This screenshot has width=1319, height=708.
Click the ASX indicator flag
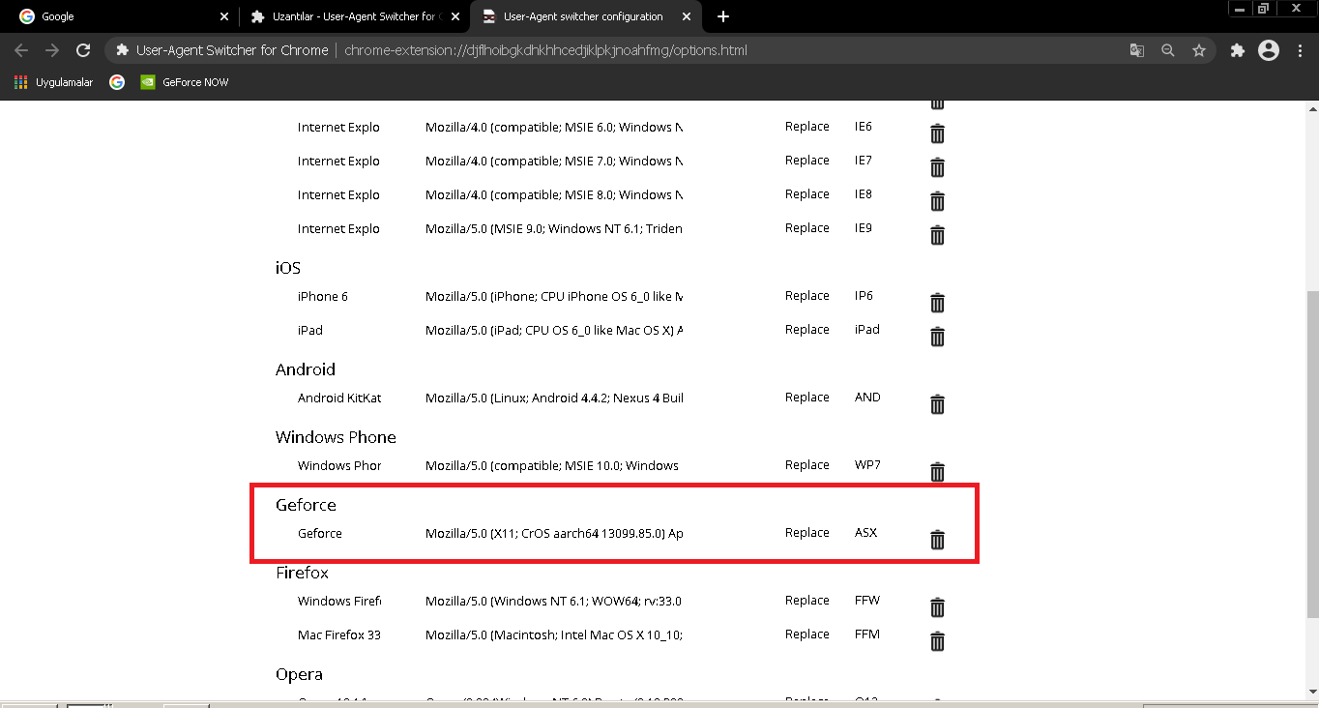(865, 533)
